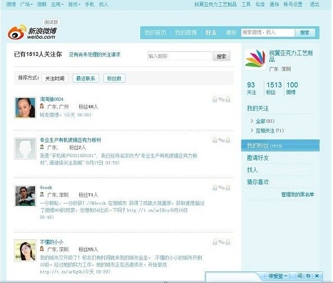Viewport: 333px width, 283px height.
Task: Open 猜你喜欢 in sidebar
Action: pos(258,182)
